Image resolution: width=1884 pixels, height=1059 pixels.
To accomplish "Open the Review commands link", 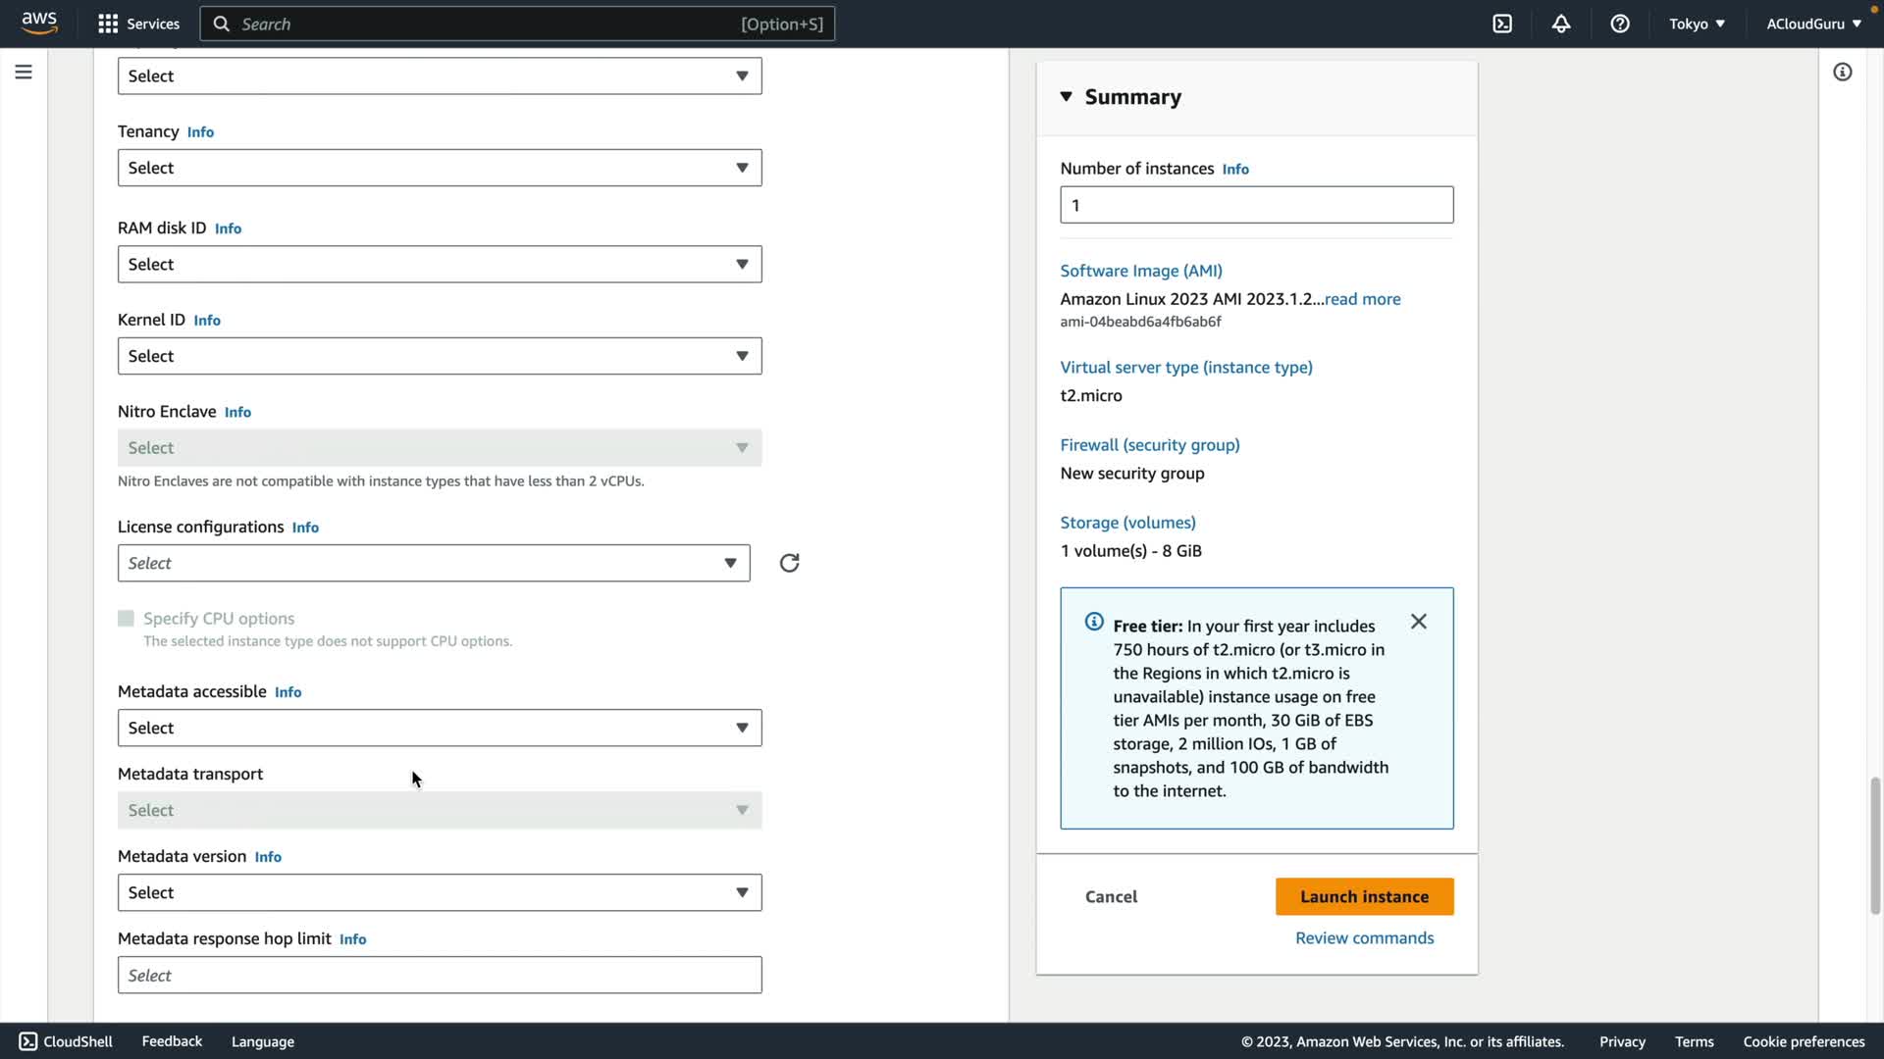I will pos(1364,938).
